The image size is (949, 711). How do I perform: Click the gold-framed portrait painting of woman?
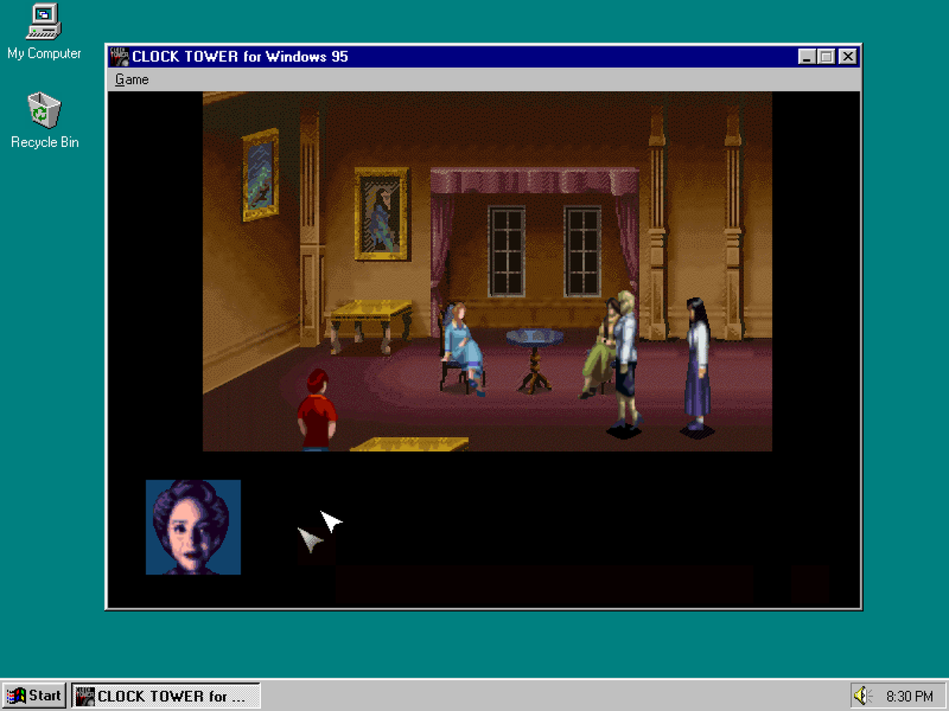click(381, 213)
